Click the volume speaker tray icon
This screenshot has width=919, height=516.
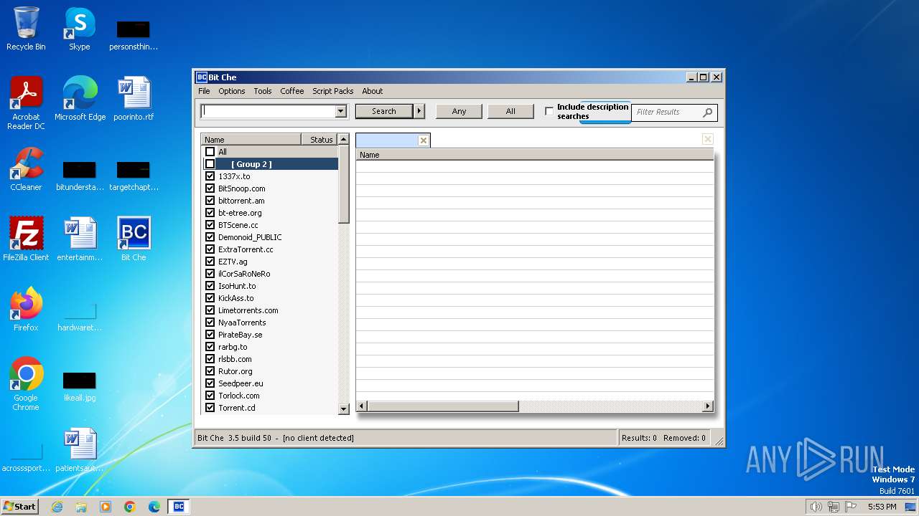[x=816, y=507]
